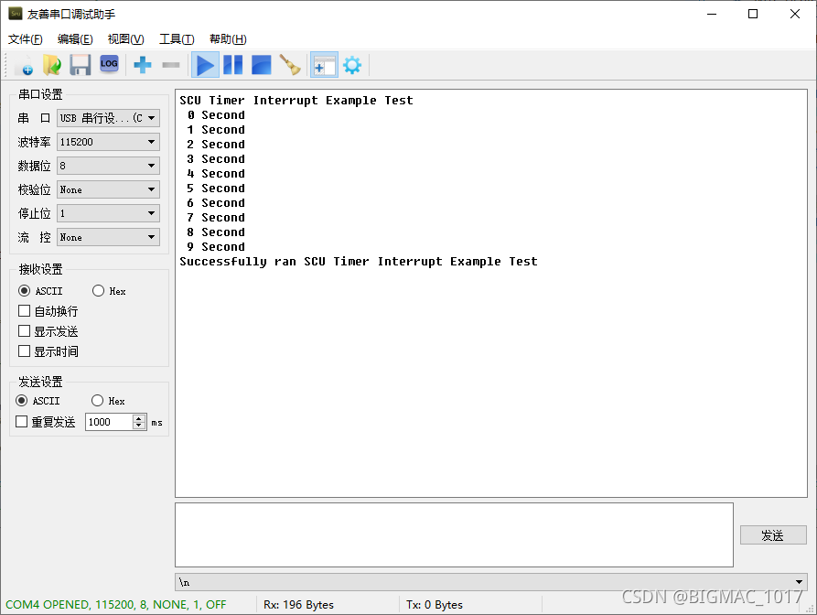The width and height of the screenshot is (817, 615).
Task: Click the 1000 ms interval field
Action: (x=110, y=422)
